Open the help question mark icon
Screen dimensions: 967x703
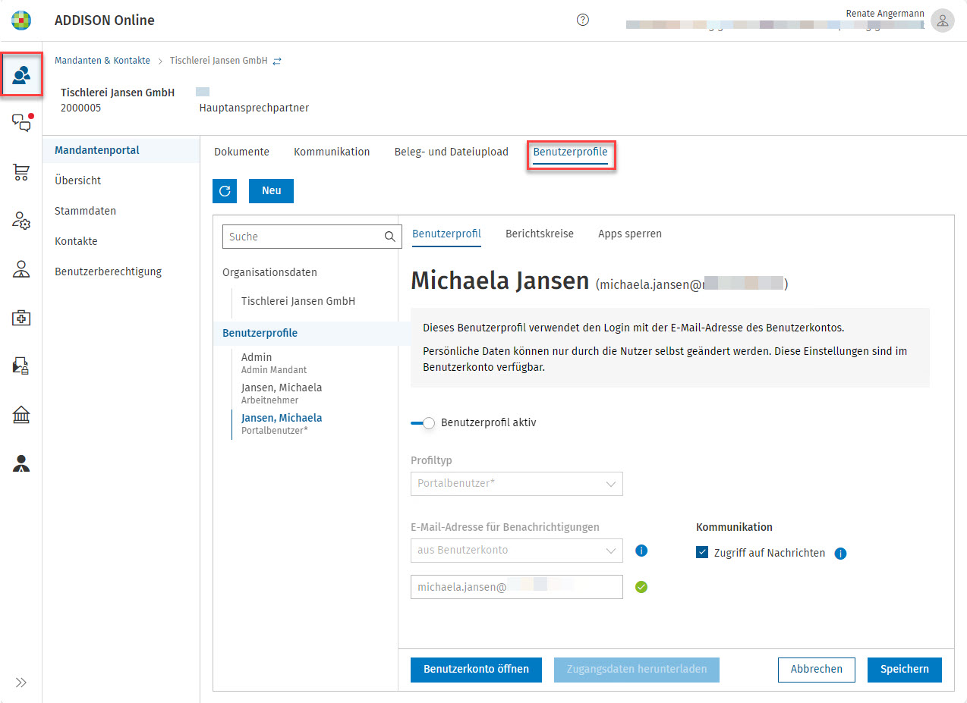click(583, 20)
